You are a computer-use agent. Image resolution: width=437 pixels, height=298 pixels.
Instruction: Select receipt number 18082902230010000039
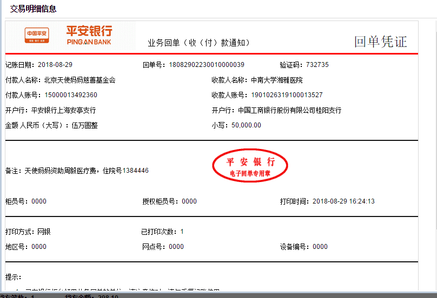click(x=207, y=65)
